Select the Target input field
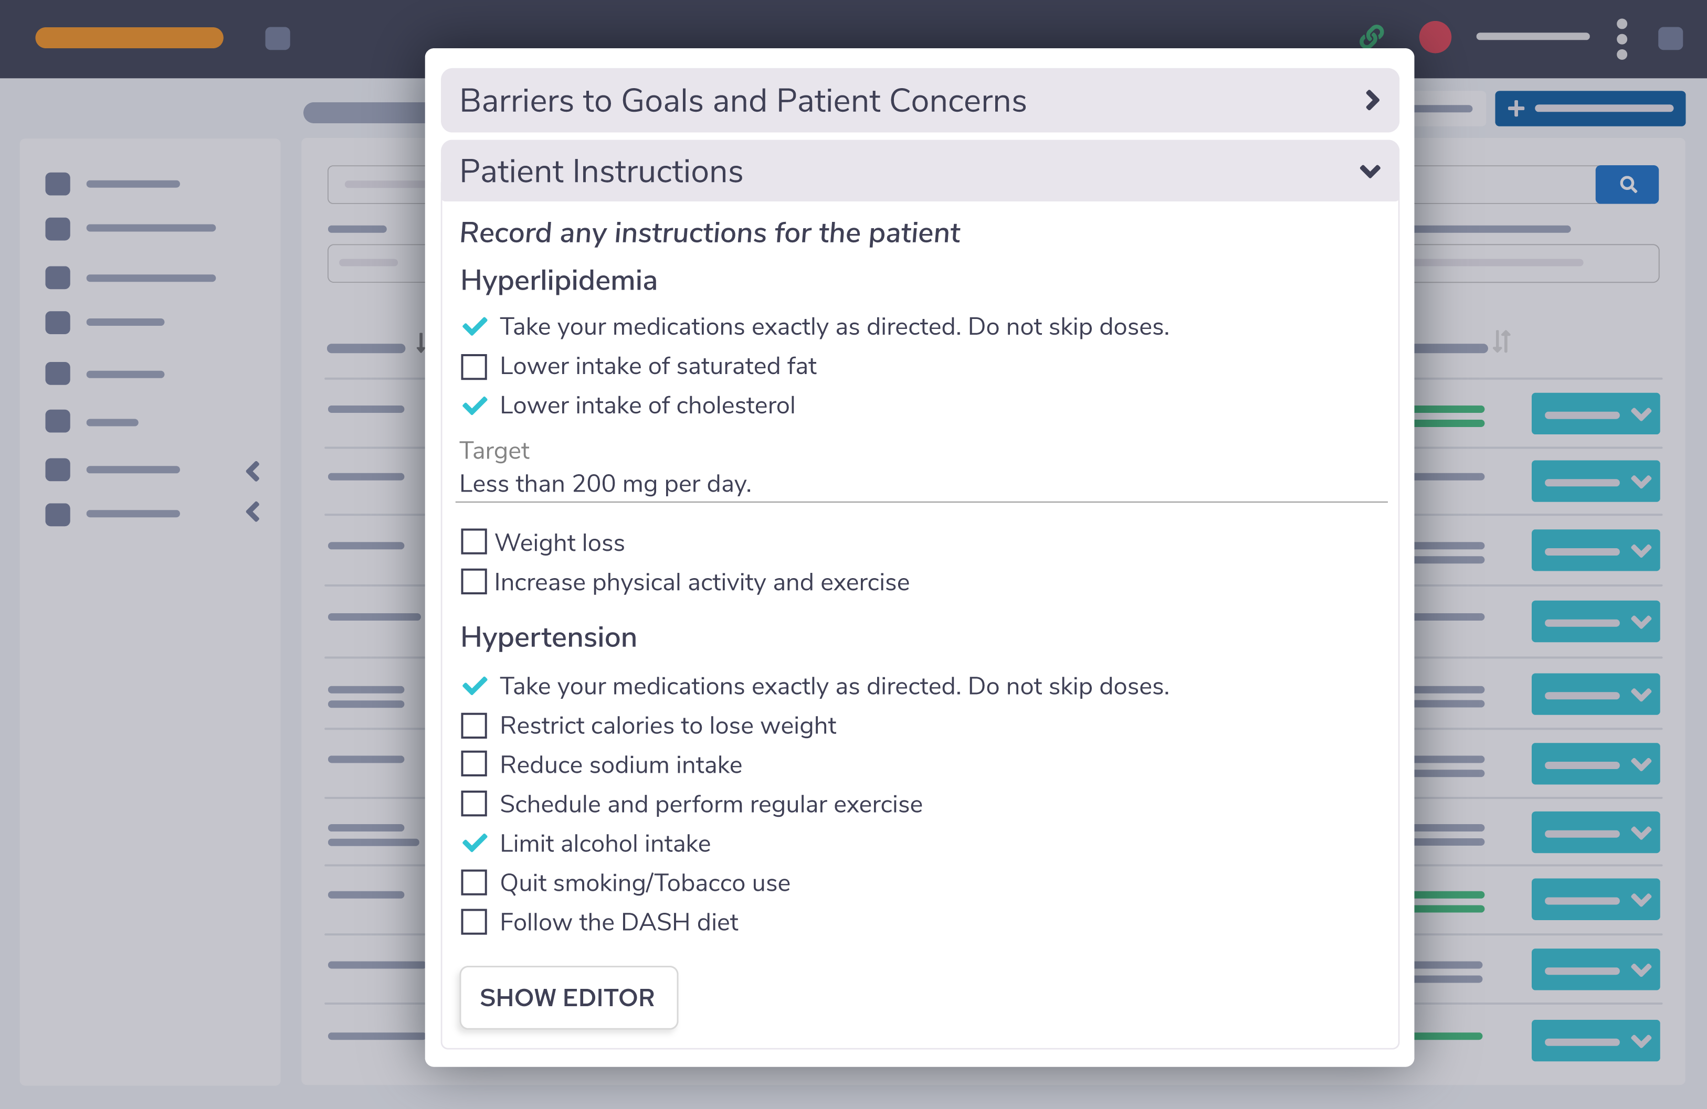Viewport: 1707px width, 1109px height. coord(921,483)
